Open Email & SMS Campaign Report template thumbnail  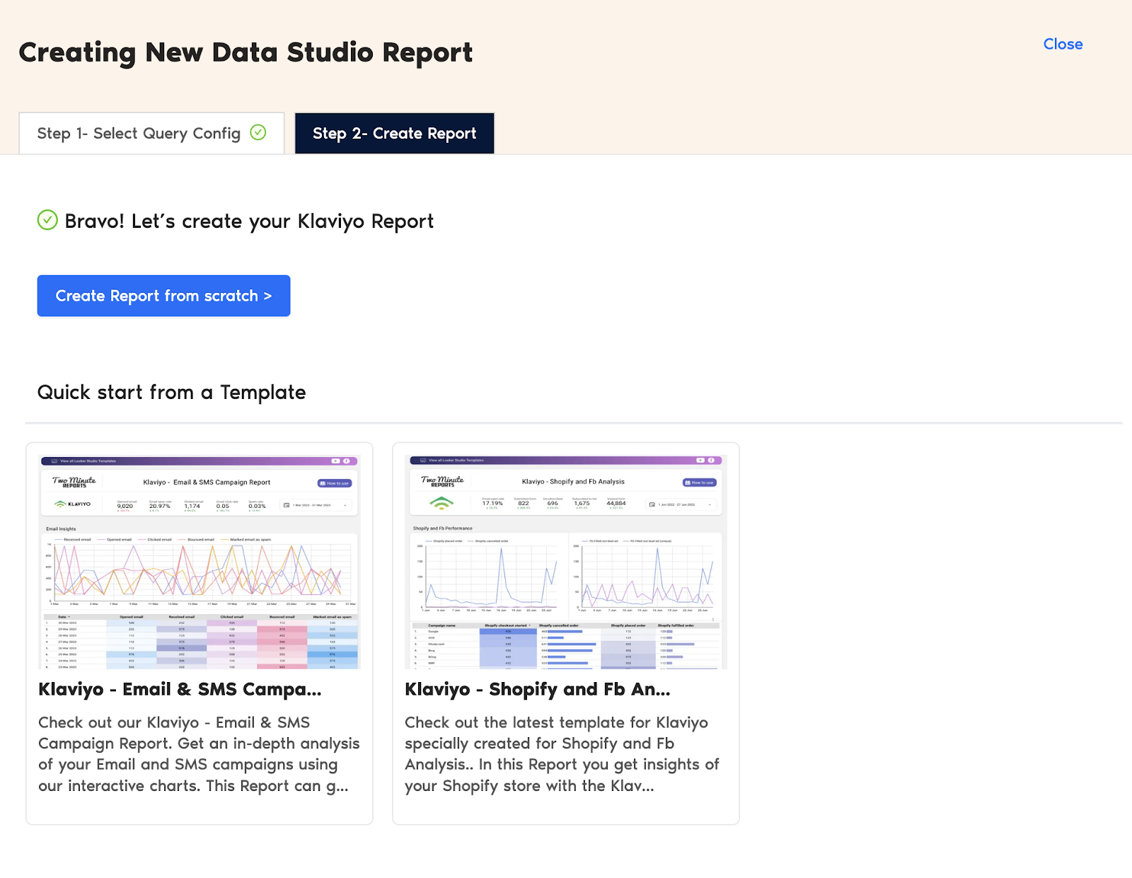[x=200, y=562]
